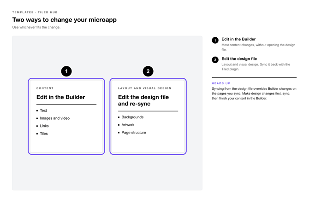Select the 'Backgrounds' bullet item

pyautogui.click(x=132, y=117)
